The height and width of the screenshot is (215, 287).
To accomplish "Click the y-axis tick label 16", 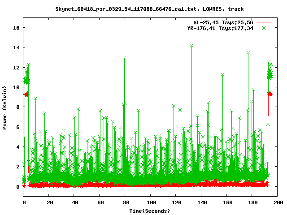I will 16,28.
